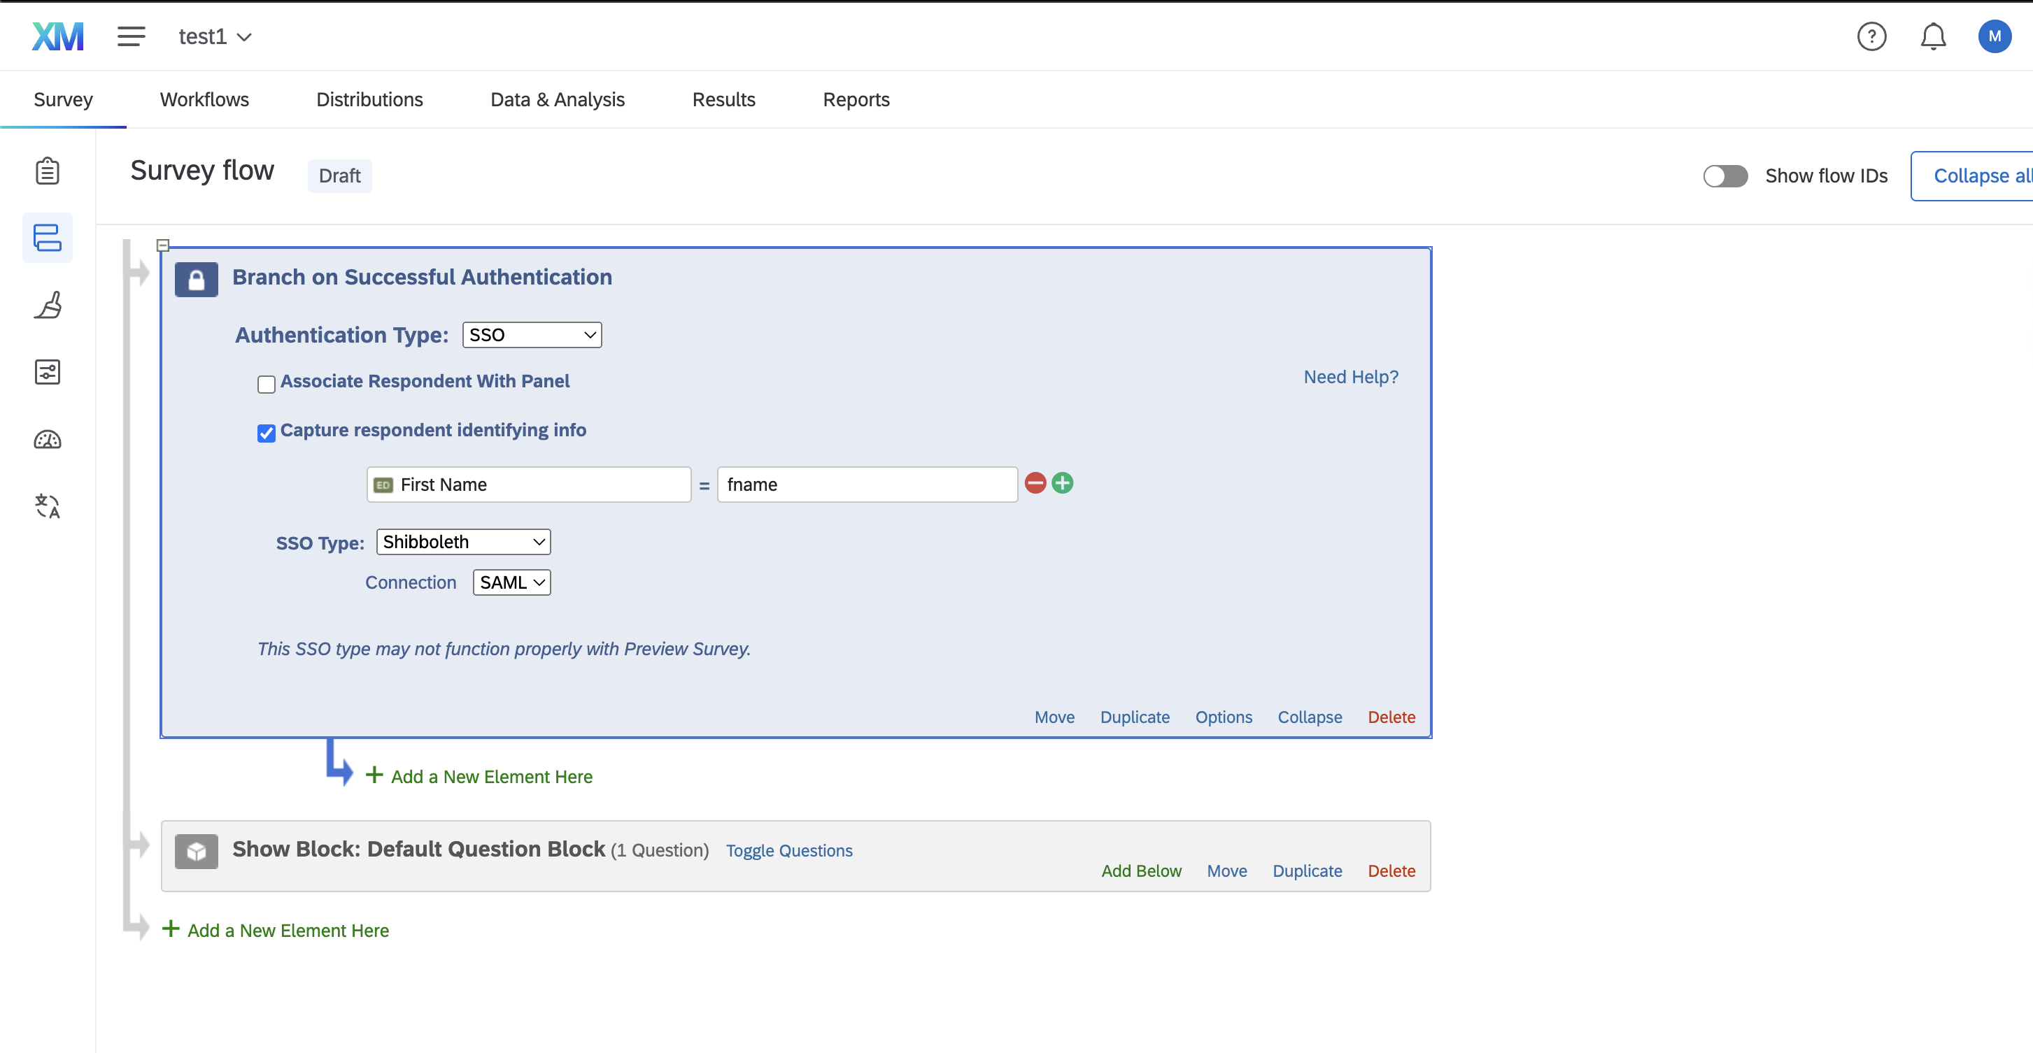
Task: Click the Need Help link
Action: click(x=1350, y=377)
